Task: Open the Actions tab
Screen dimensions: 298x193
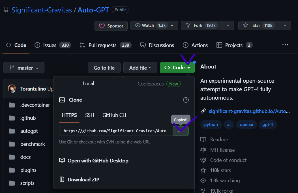Action: 195,45
